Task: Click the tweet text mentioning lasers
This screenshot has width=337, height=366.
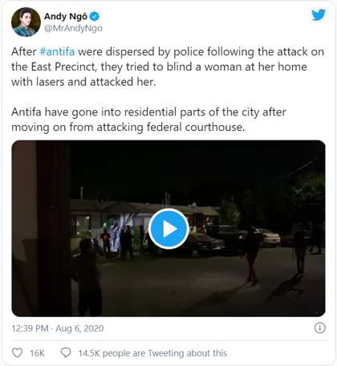Action: (x=83, y=82)
